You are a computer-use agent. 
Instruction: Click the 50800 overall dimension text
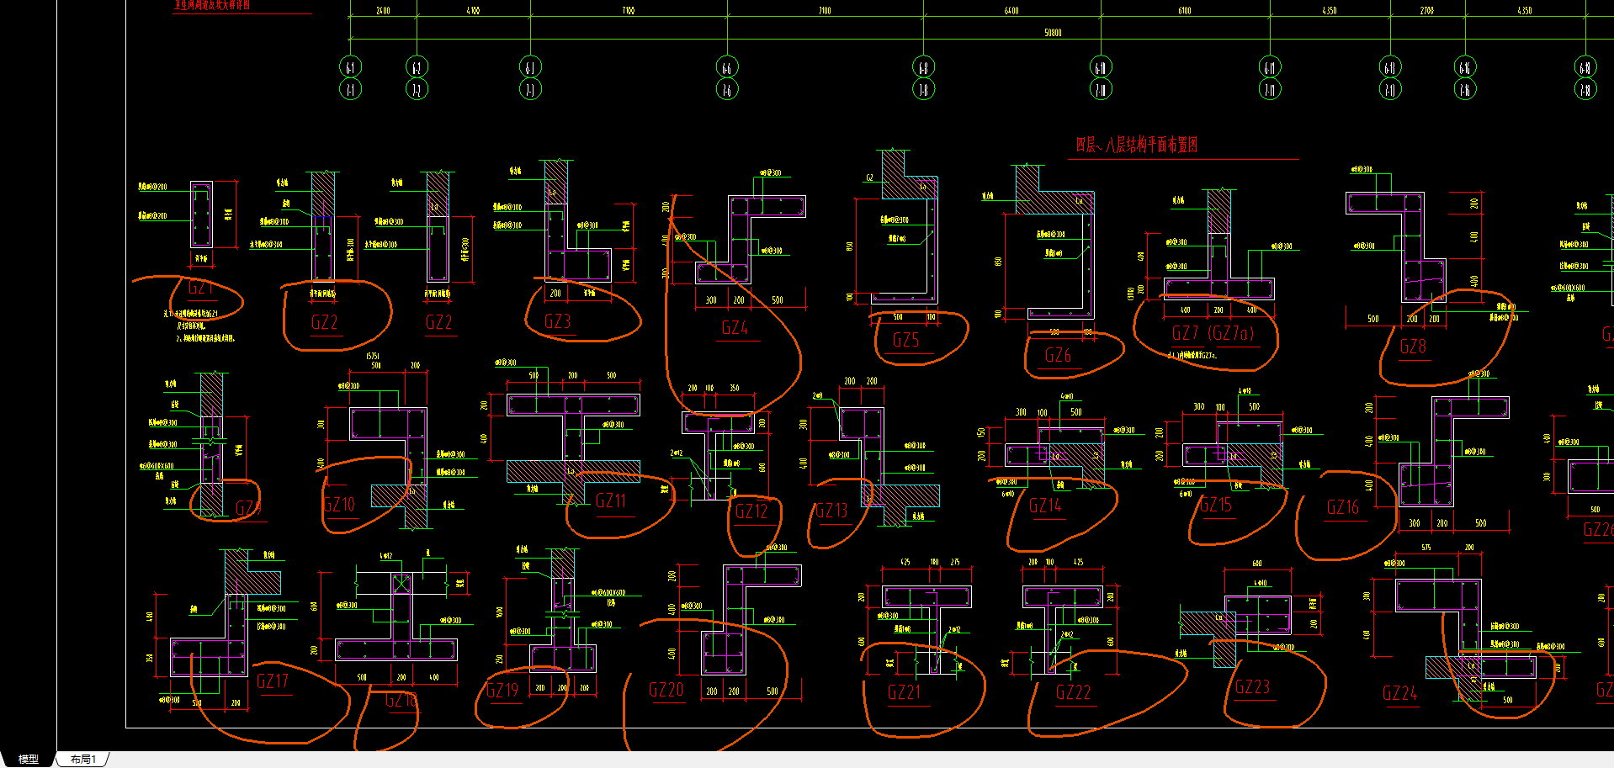click(x=1053, y=33)
